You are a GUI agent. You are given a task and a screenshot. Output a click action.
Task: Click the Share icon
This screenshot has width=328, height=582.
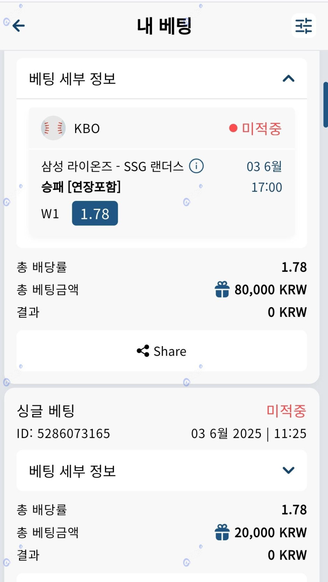[x=143, y=351]
